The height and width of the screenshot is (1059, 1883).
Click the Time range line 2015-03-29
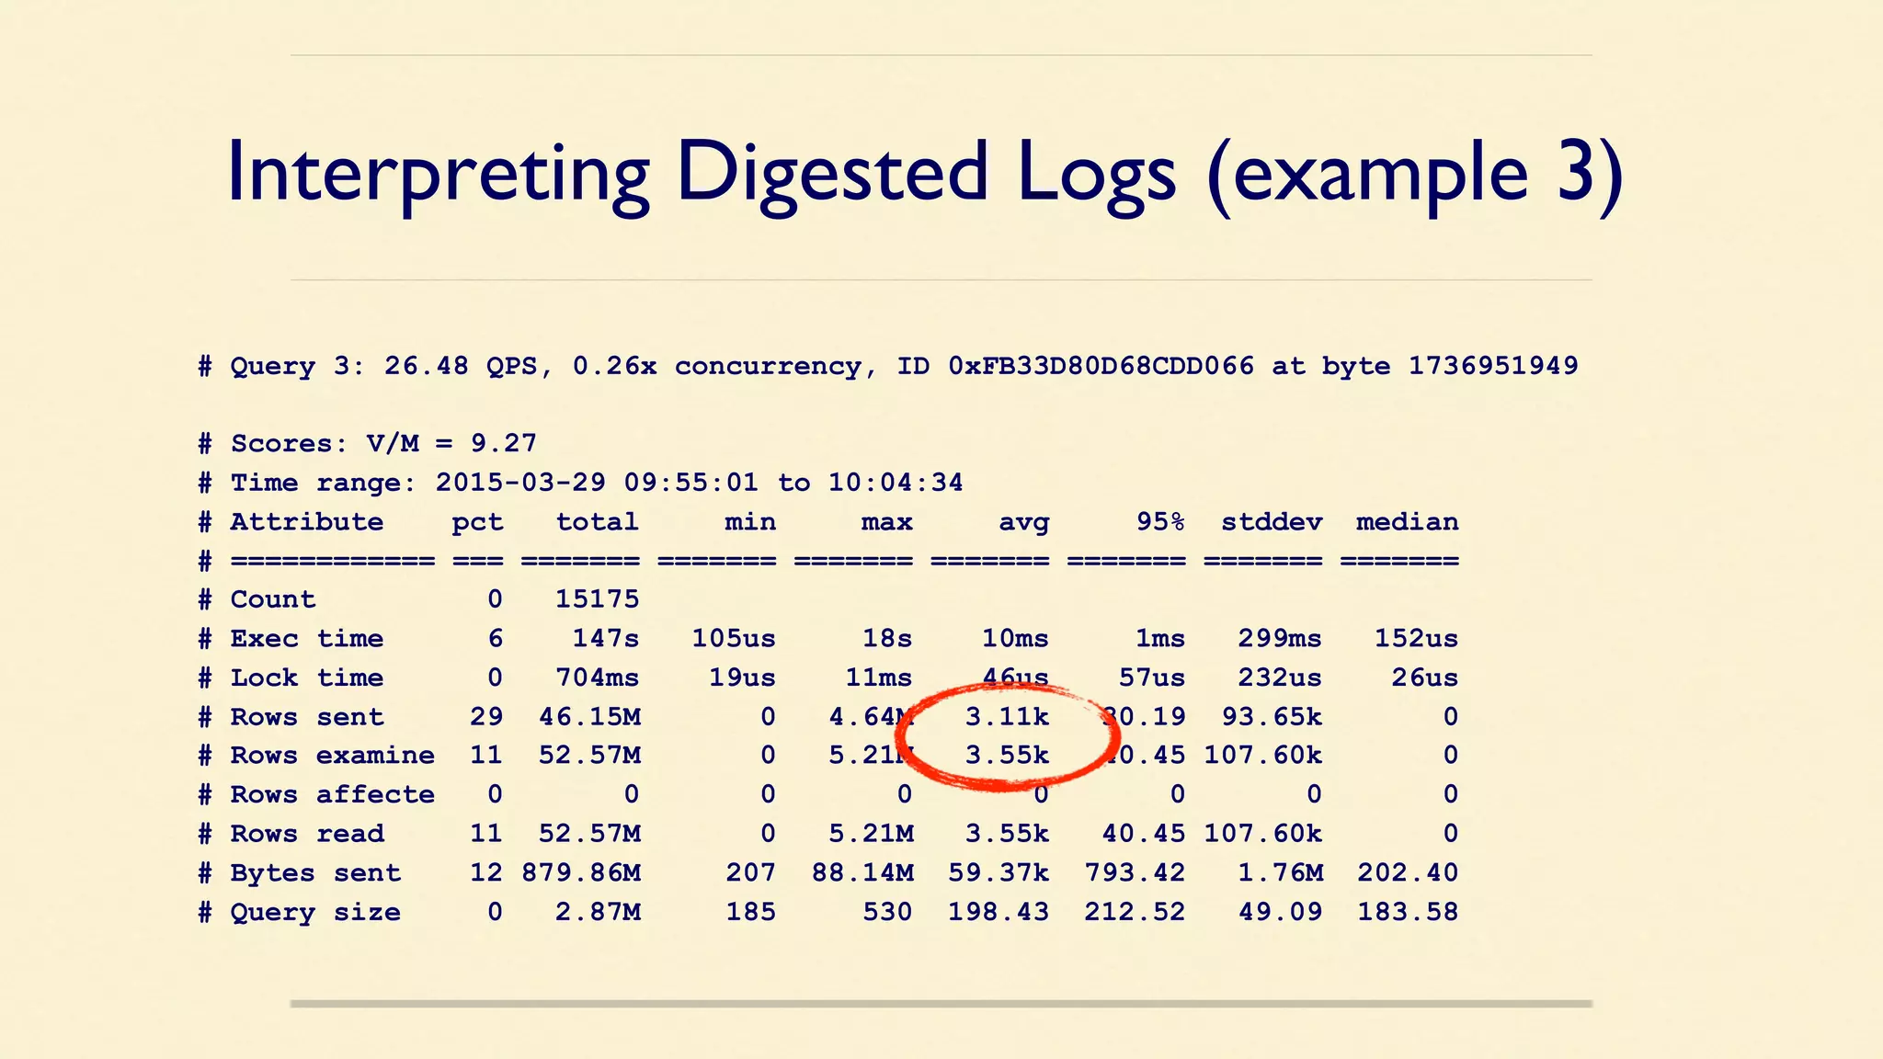(x=581, y=483)
